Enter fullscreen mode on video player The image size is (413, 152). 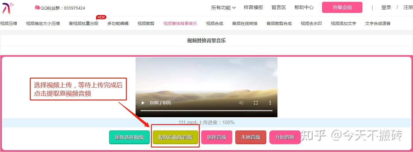[256, 103]
